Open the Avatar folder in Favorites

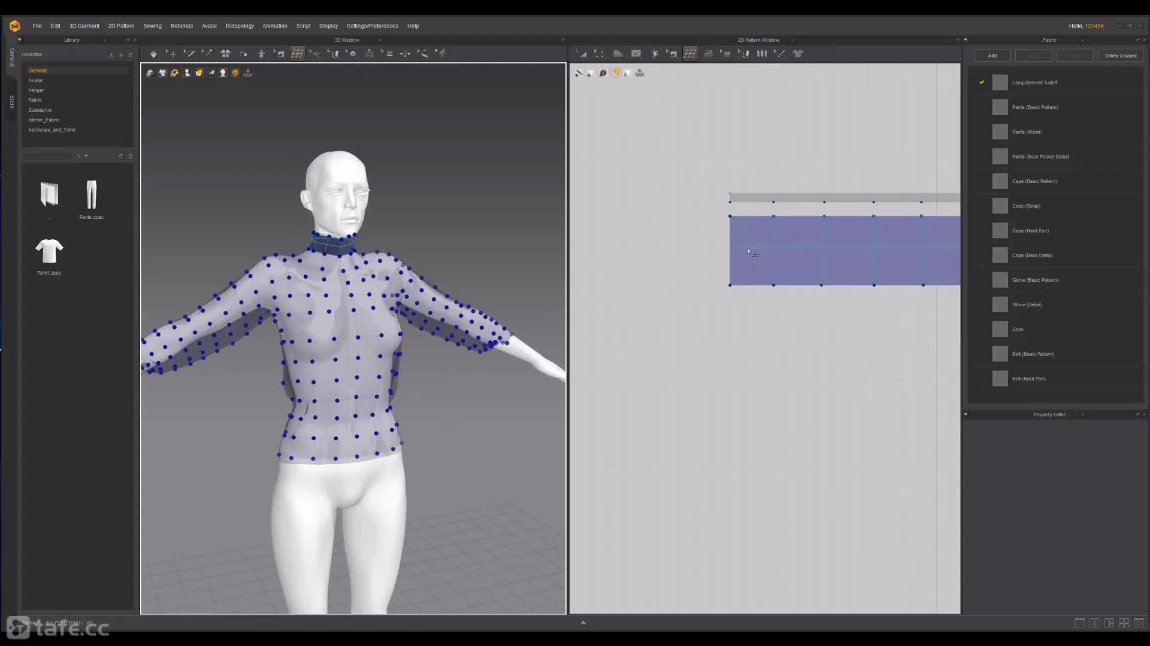pyautogui.click(x=35, y=80)
